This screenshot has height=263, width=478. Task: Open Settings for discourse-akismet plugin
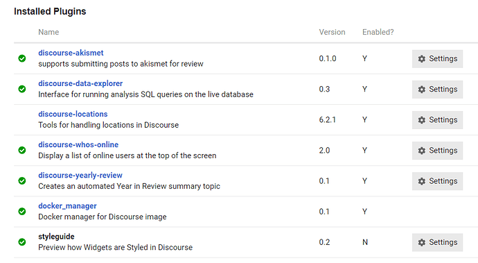[x=437, y=59]
